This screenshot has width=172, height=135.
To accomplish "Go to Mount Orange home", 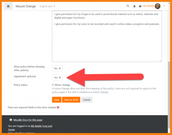I will pyautogui.click(x=25, y=6).
